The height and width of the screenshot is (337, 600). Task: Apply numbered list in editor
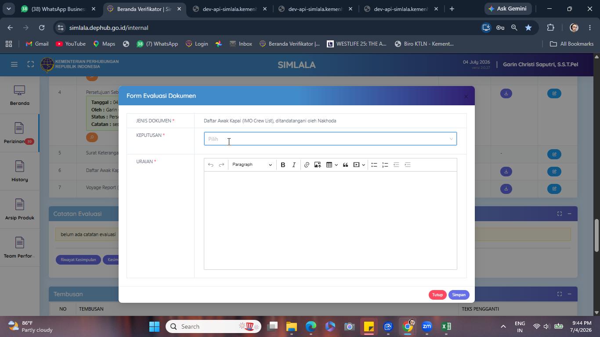[x=385, y=165]
